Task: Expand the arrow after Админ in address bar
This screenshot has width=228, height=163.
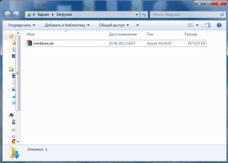Action: coord(53,14)
